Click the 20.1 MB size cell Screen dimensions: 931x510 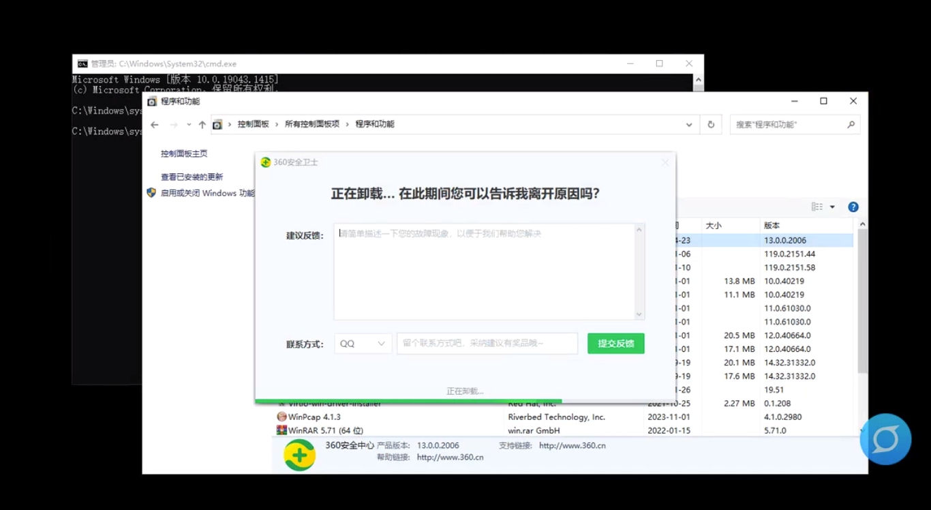[x=739, y=363]
